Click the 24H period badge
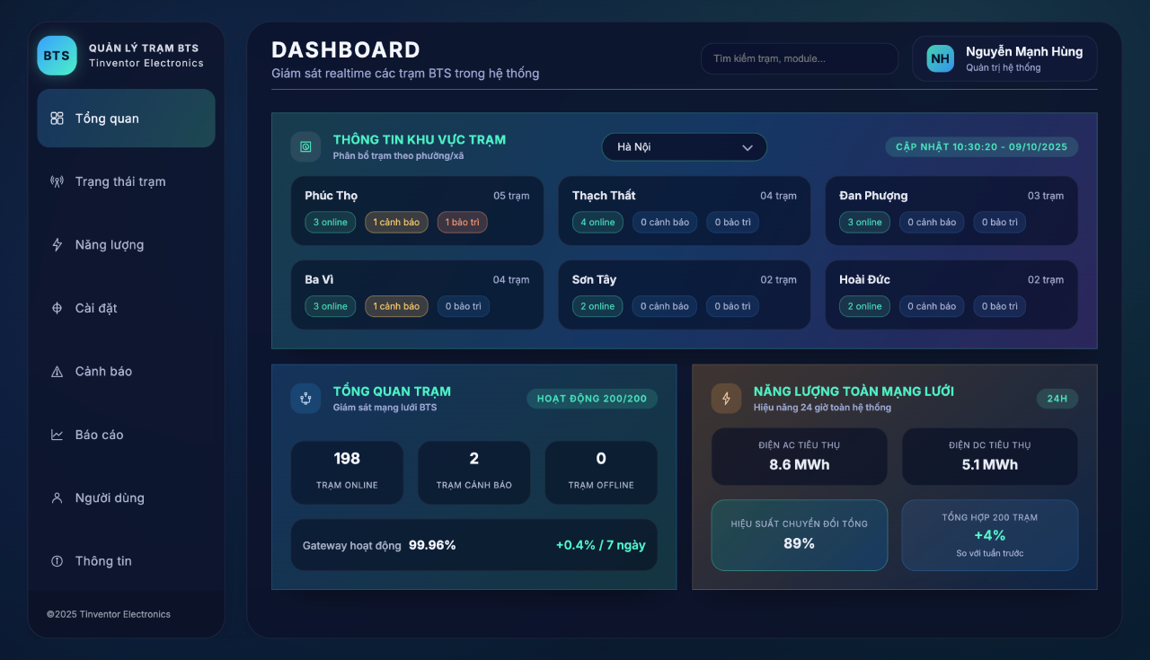Screen dimensions: 1150x660 click(1057, 399)
